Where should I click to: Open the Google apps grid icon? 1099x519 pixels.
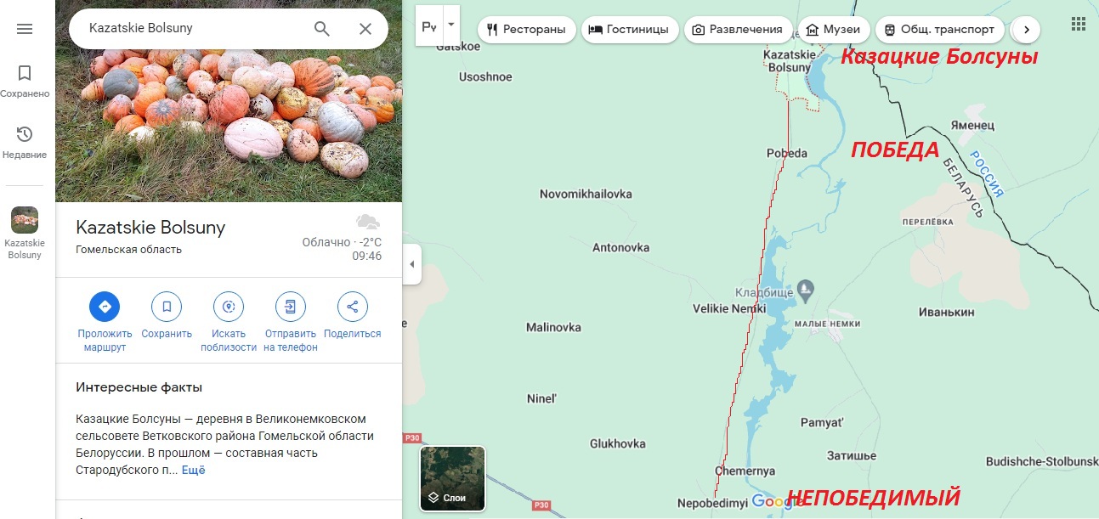(x=1079, y=25)
